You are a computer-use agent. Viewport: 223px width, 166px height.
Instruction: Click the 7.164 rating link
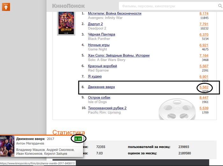coord(204,55)
